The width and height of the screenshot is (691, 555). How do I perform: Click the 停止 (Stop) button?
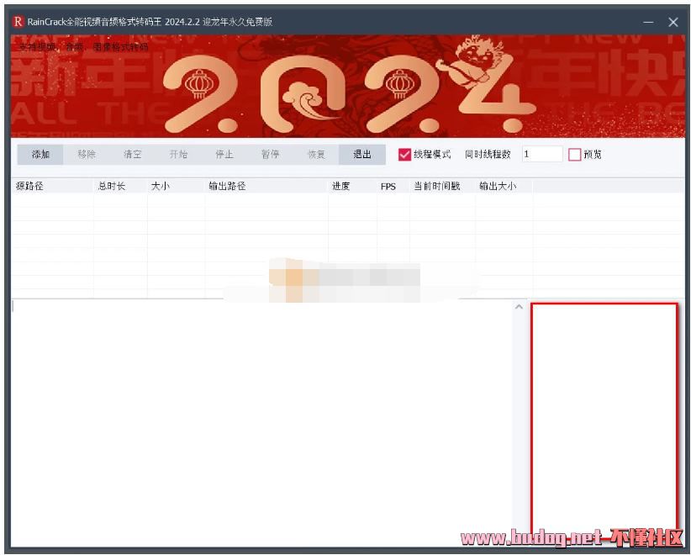click(224, 154)
